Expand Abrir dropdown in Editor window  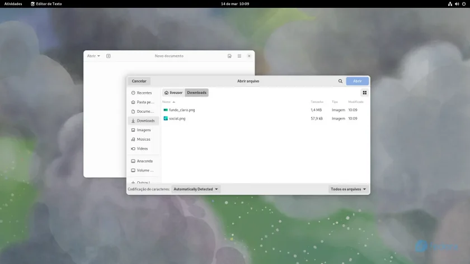(x=93, y=56)
